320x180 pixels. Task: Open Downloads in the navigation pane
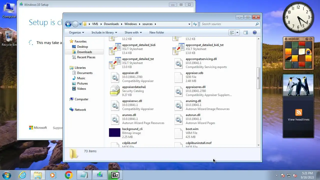(x=84, y=52)
